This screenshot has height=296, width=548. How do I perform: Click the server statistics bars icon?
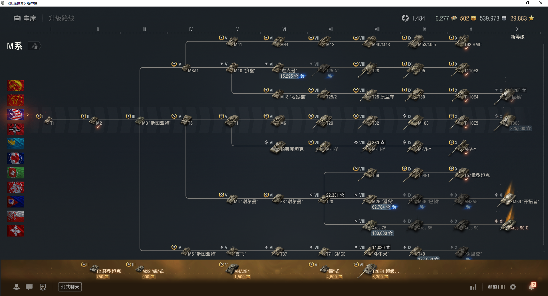click(474, 287)
